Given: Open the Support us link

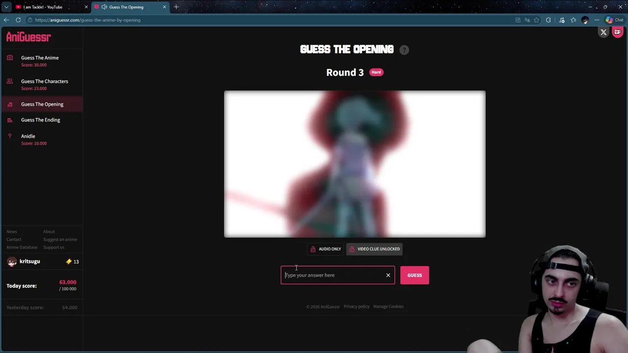Looking at the screenshot, I should [x=53, y=248].
